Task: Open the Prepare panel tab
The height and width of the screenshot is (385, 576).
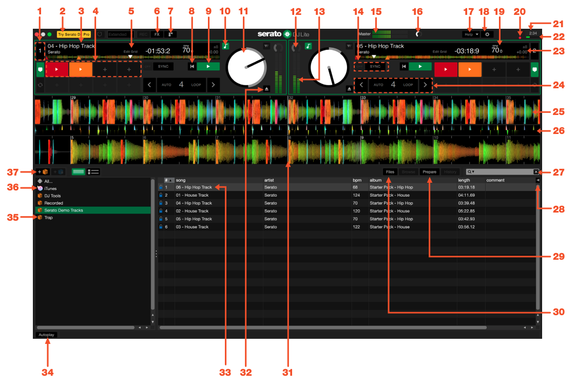Action: (x=429, y=172)
